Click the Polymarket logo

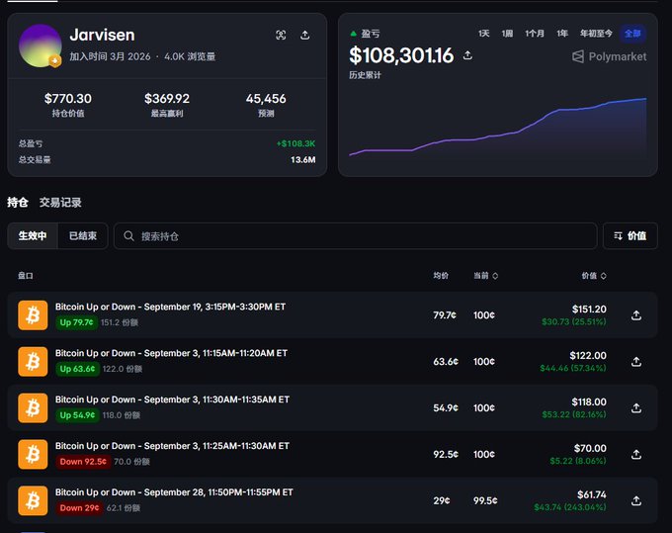tap(609, 56)
